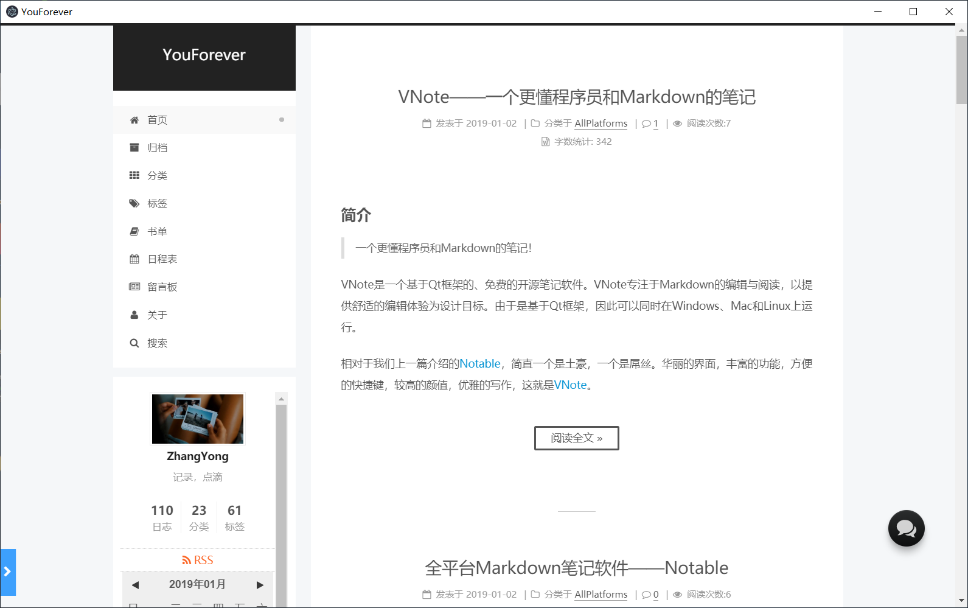Click the 110 日志 counter
The image size is (968, 608).
(162, 518)
